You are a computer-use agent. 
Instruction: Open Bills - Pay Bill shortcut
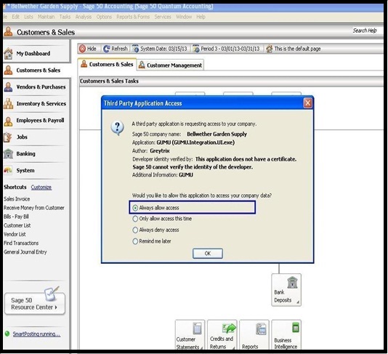16,217
